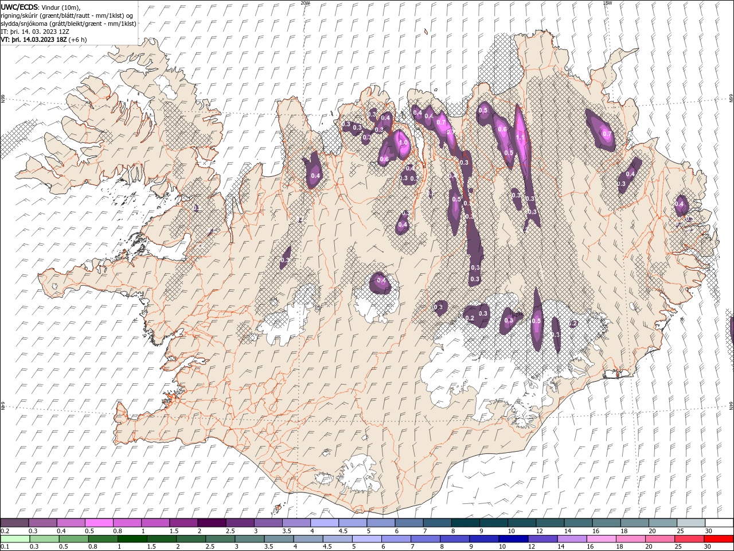Image resolution: width=734 pixels, height=551 pixels.
Task: Click the 0.2 label on the top scale
Action: [x=5, y=531]
